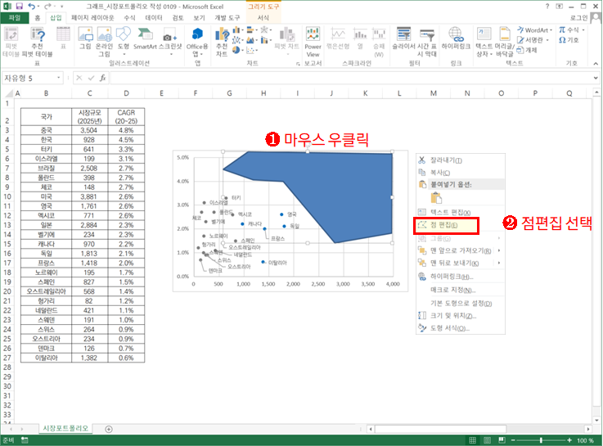
Task: Click inside the formula bar input
Action: click(351, 78)
